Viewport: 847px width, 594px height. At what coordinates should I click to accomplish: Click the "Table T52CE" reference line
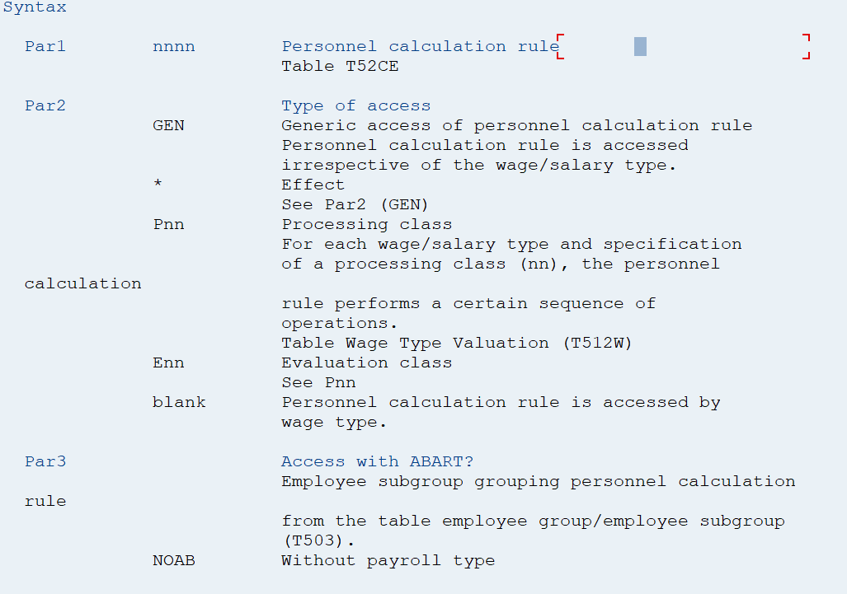340,66
